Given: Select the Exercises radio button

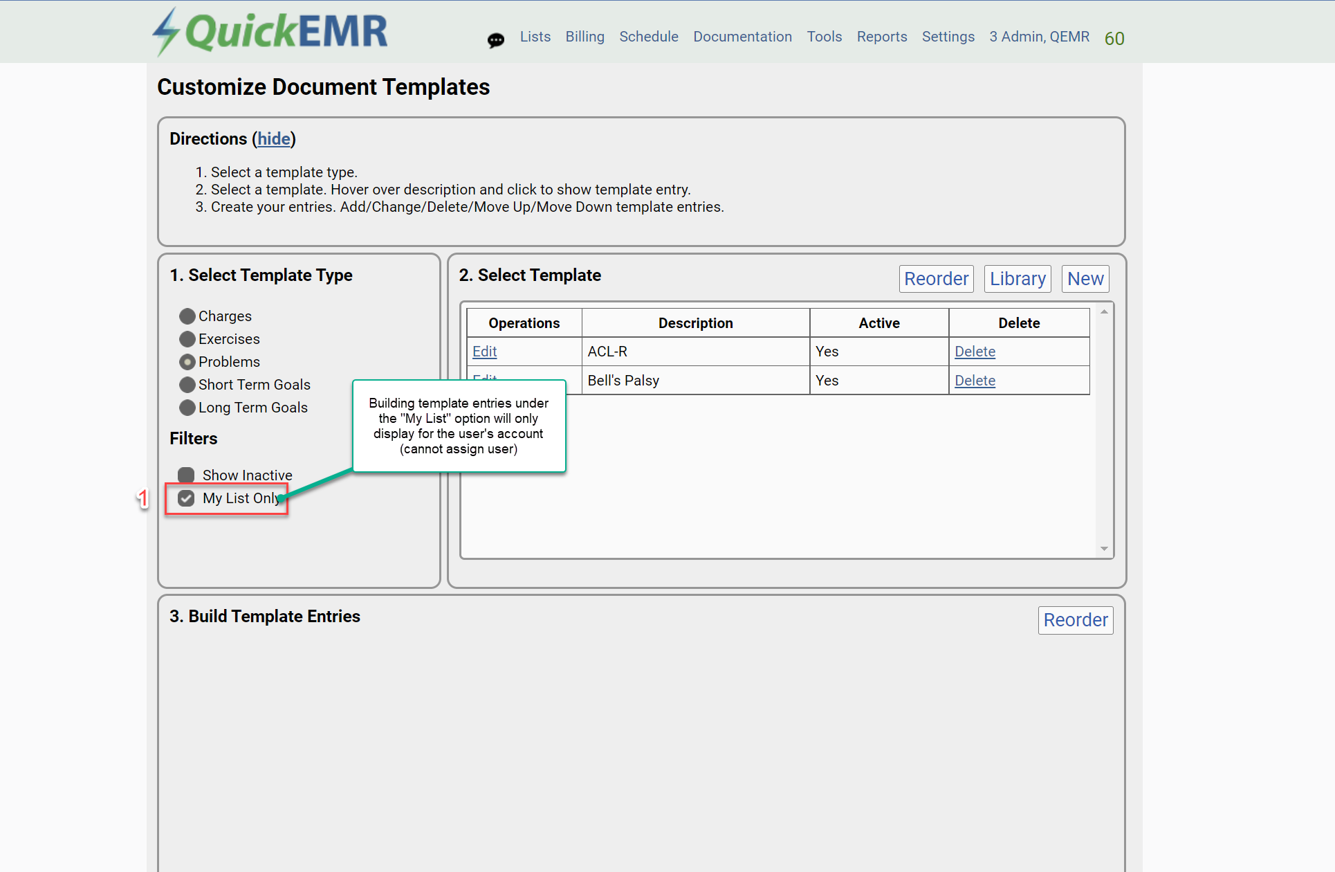Looking at the screenshot, I should pyautogui.click(x=187, y=339).
